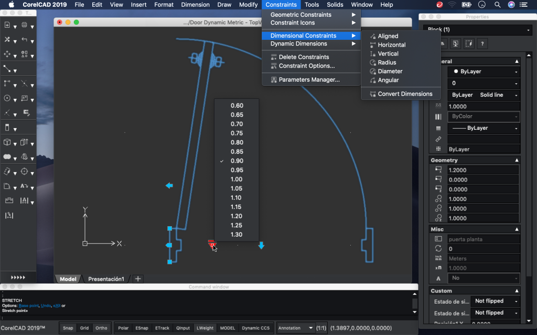
Task: Select the Line drawing tool
Action: (7, 69)
